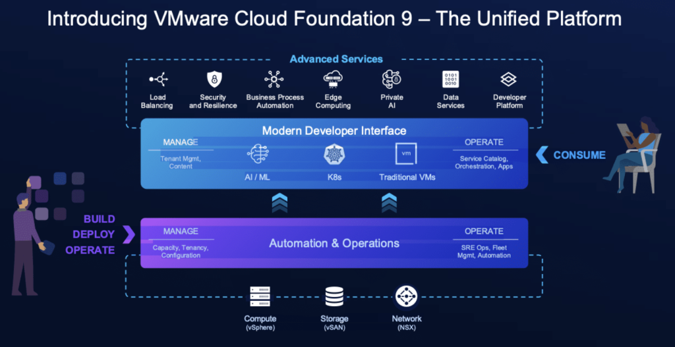Click MANAGE in the Modern Developer Interface box
The width and height of the screenshot is (675, 347).
point(181,142)
